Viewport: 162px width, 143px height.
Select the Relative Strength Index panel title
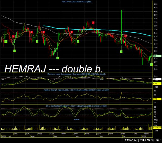coord(77,90)
